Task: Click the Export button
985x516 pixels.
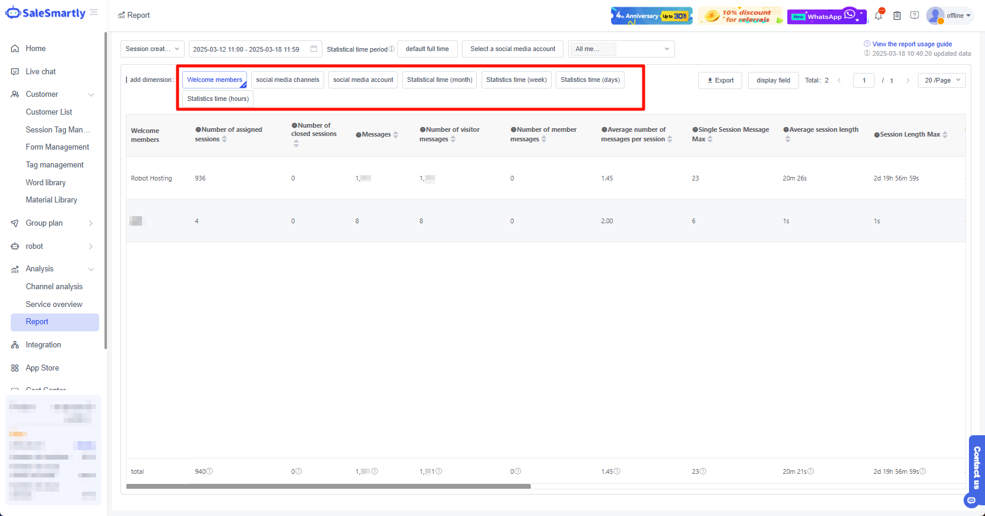Action: click(720, 80)
